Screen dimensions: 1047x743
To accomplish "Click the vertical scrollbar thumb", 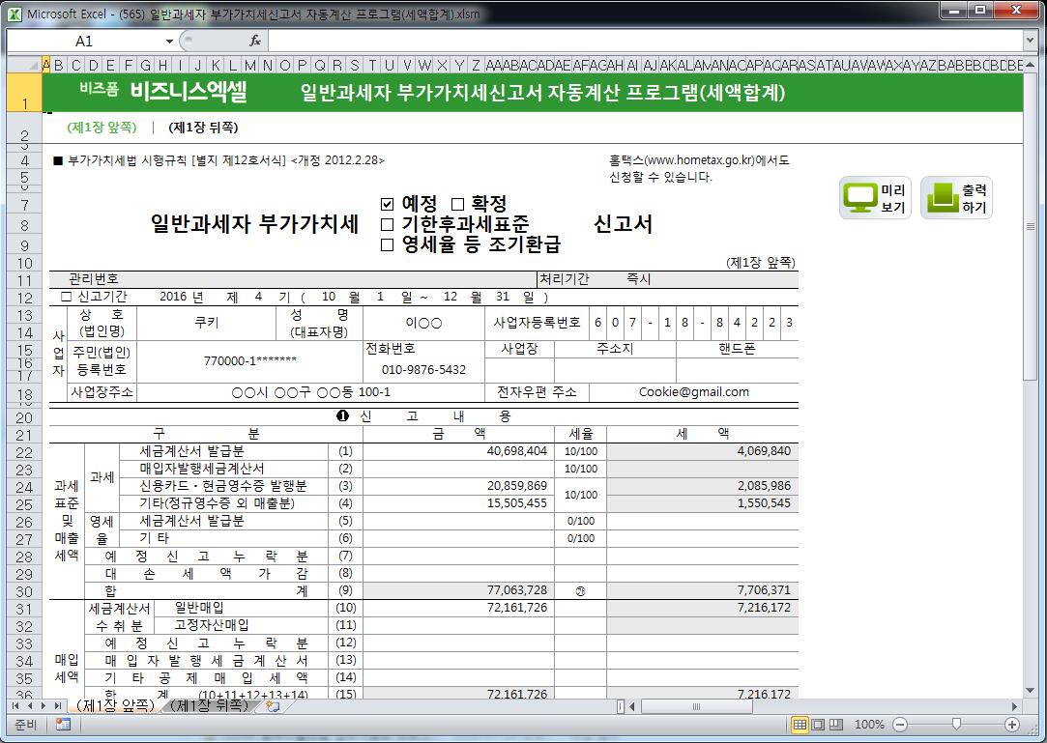I will click(1031, 227).
